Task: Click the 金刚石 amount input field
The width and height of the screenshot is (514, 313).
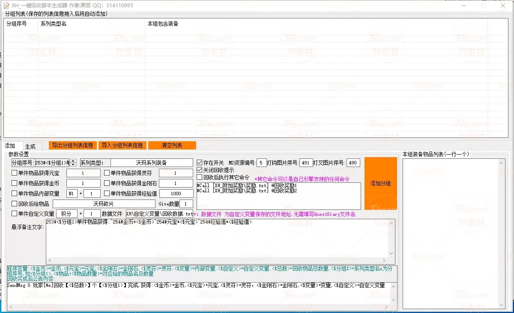Action: coord(176,183)
